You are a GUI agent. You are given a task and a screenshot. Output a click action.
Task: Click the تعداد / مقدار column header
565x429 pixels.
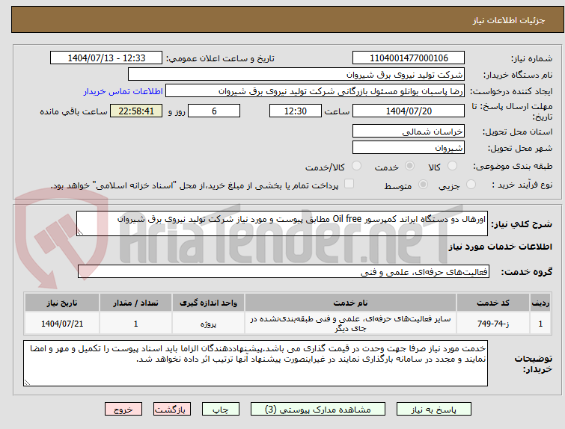(136, 303)
